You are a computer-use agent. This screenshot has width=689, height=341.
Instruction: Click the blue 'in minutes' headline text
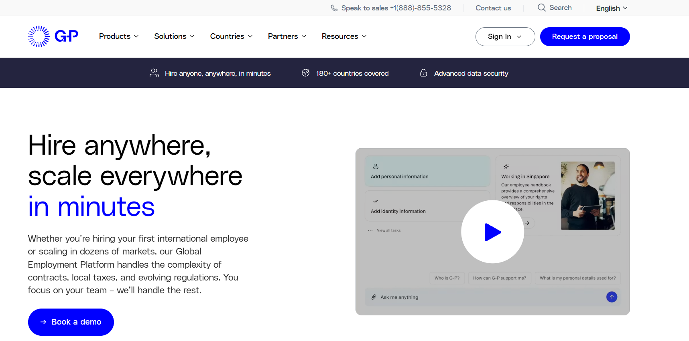91,207
